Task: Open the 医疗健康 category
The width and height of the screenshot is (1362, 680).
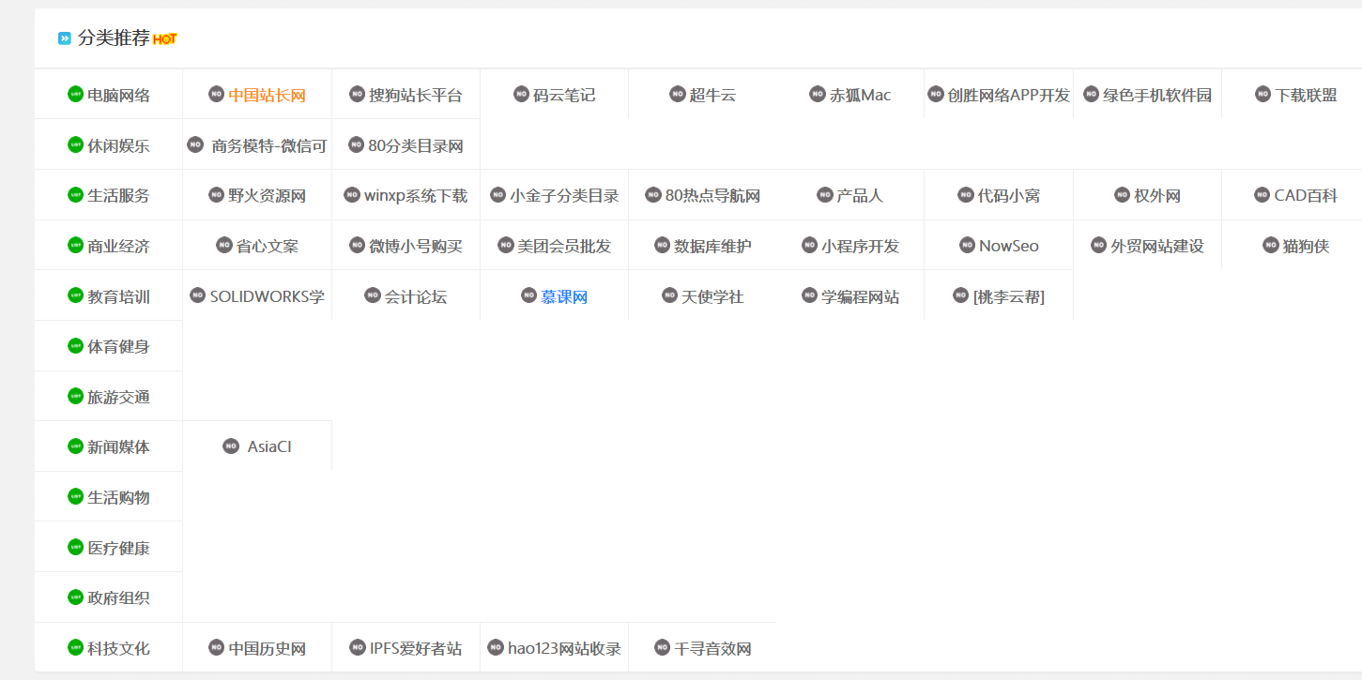Action: (x=118, y=548)
